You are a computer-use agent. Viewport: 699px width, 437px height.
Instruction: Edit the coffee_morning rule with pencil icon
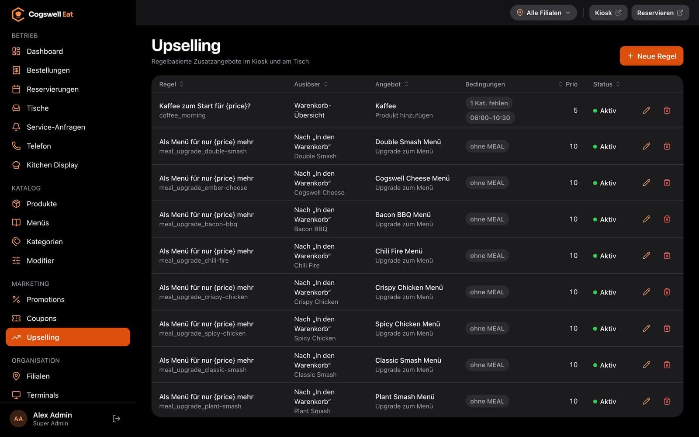647,111
